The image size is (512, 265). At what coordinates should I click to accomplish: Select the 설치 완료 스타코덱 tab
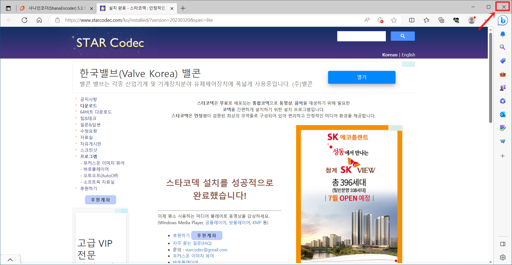(136, 8)
